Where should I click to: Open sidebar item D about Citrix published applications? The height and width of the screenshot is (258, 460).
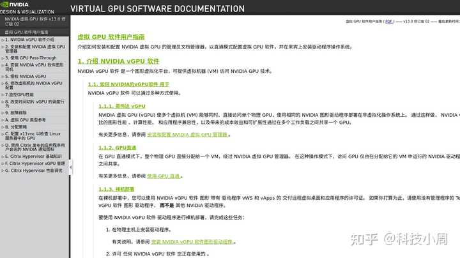coord(35,147)
